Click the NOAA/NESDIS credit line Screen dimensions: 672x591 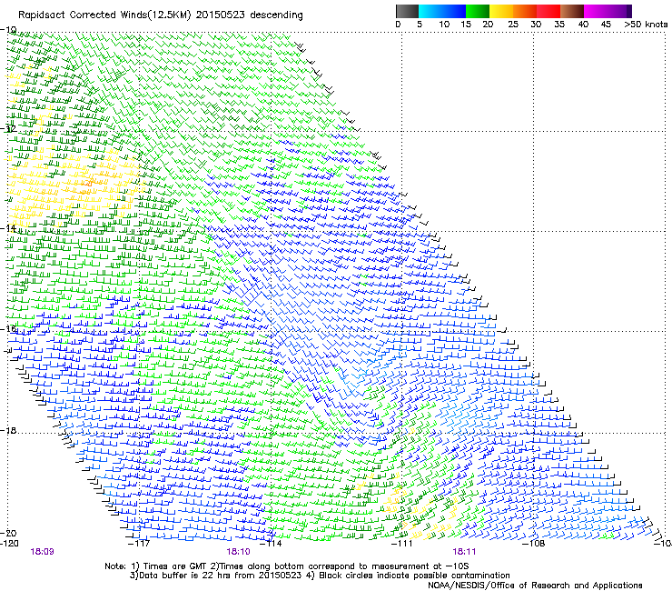pos(535,586)
